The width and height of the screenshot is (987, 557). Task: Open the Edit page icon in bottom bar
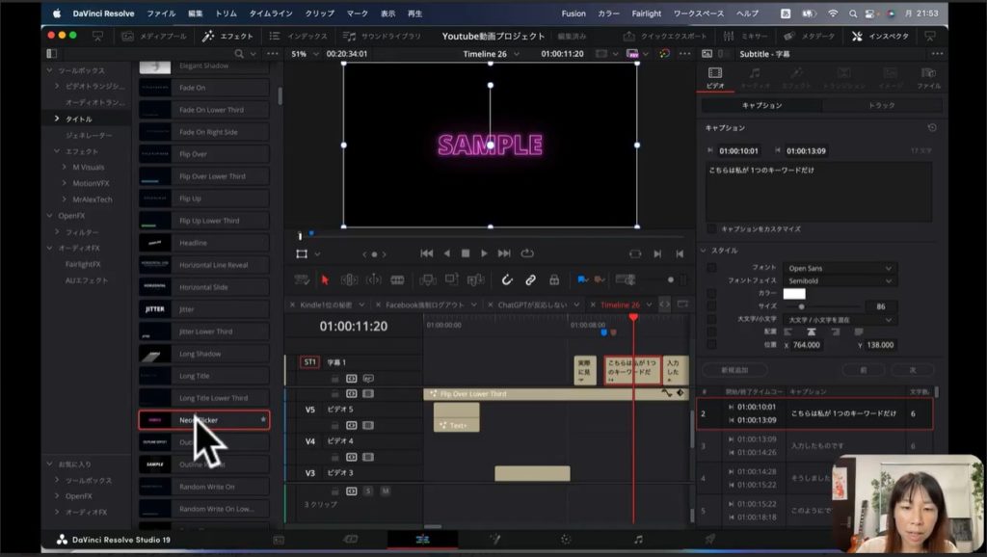pyautogui.click(x=422, y=540)
